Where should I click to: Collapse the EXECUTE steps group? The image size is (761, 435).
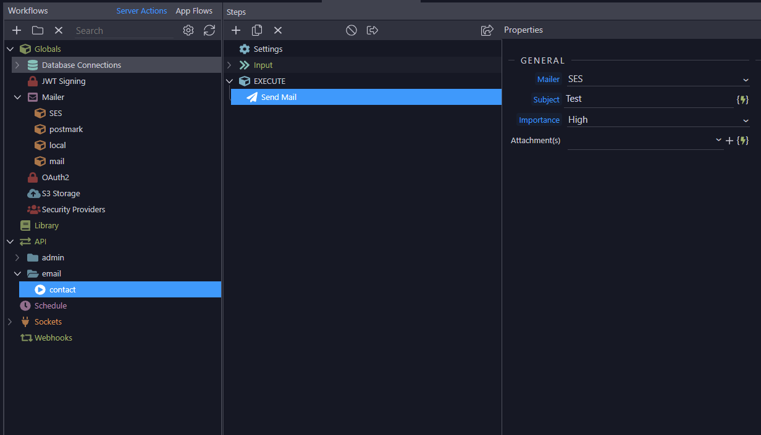coord(229,81)
